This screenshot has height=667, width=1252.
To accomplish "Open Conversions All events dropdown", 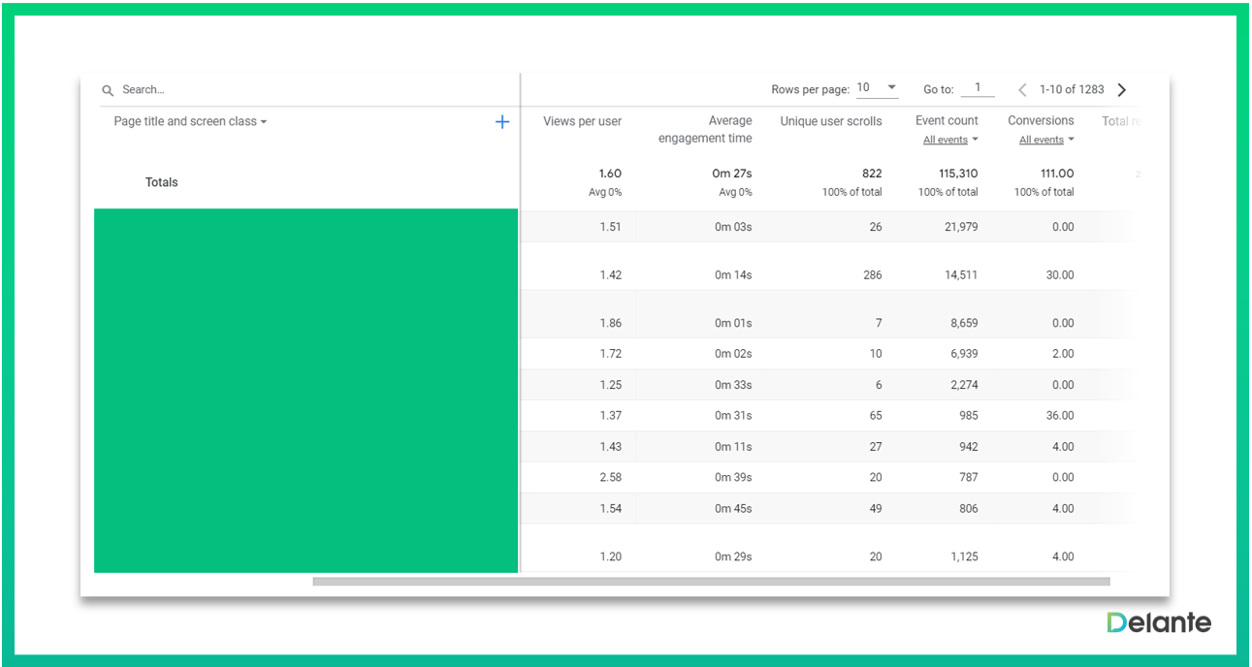I will tap(1046, 141).
